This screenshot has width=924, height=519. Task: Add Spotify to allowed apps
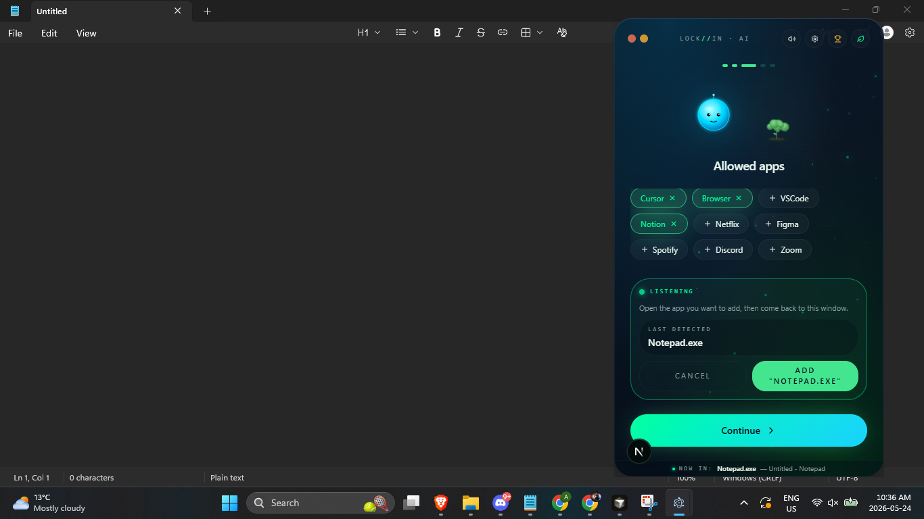pyautogui.click(x=660, y=249)
